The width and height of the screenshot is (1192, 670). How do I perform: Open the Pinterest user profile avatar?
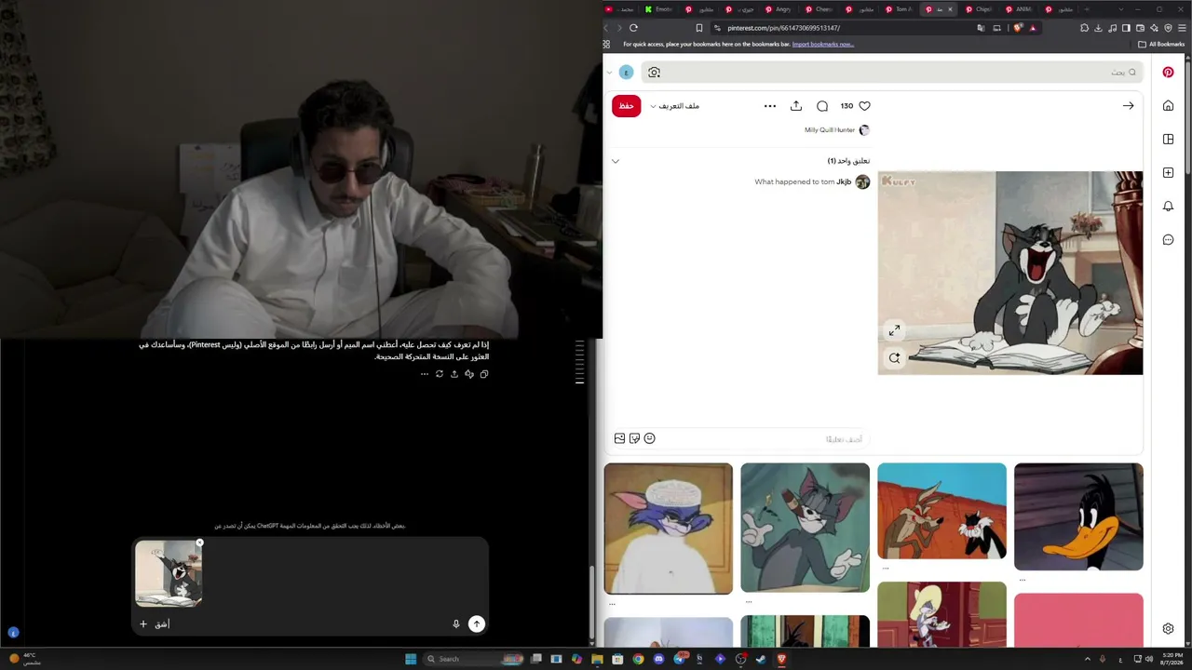627,72
